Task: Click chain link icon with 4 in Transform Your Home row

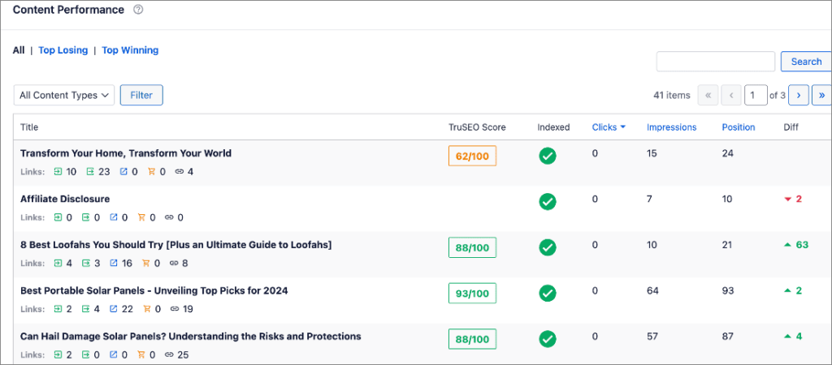Action: (180, 172)
